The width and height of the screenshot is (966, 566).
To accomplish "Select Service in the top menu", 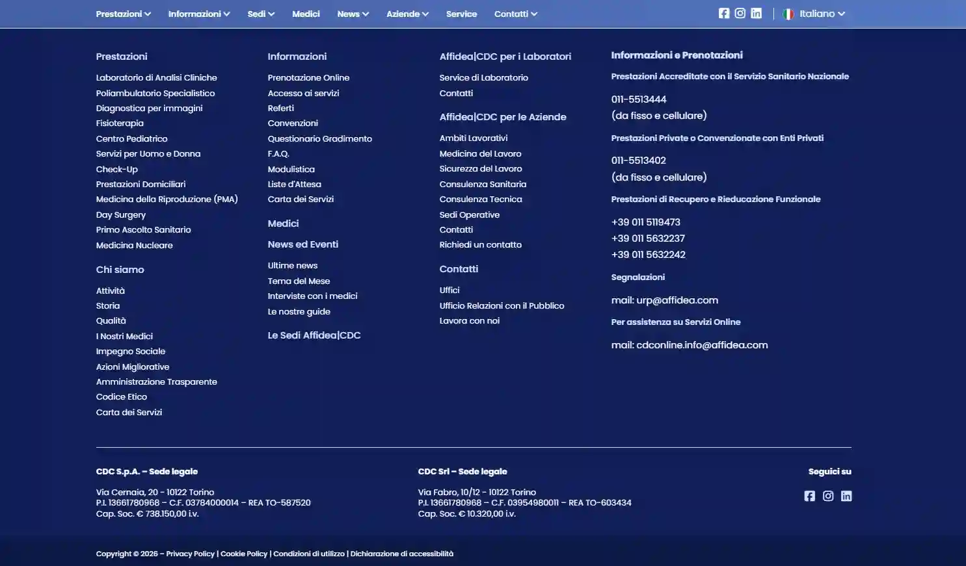I will (x=461, y=14).
